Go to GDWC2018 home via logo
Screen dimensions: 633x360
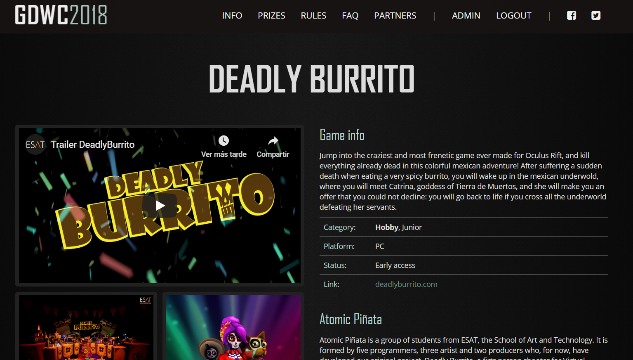click(61, 15)
